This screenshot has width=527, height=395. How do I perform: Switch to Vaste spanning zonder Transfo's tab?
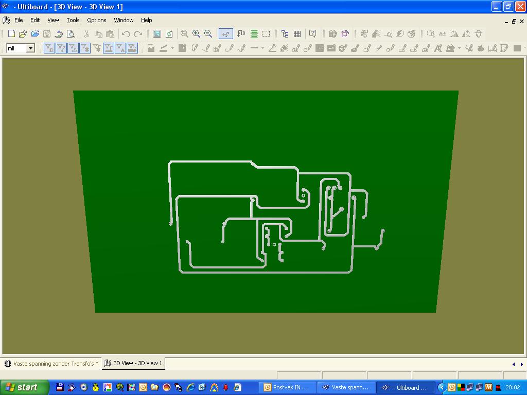(51, 363)
